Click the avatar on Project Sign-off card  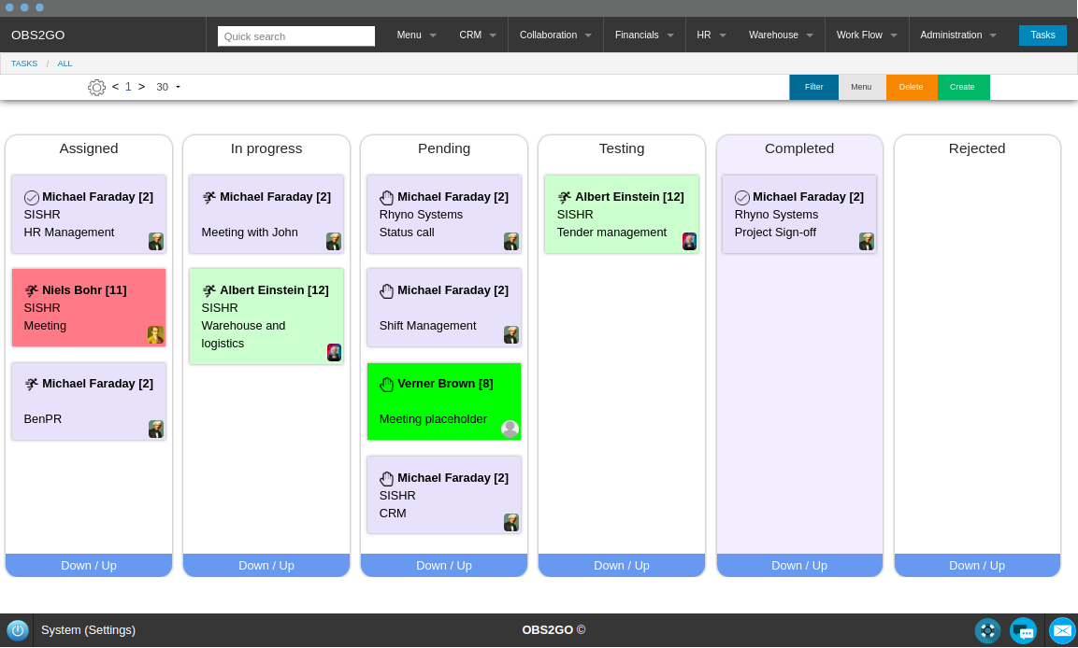tap(867, 242)
